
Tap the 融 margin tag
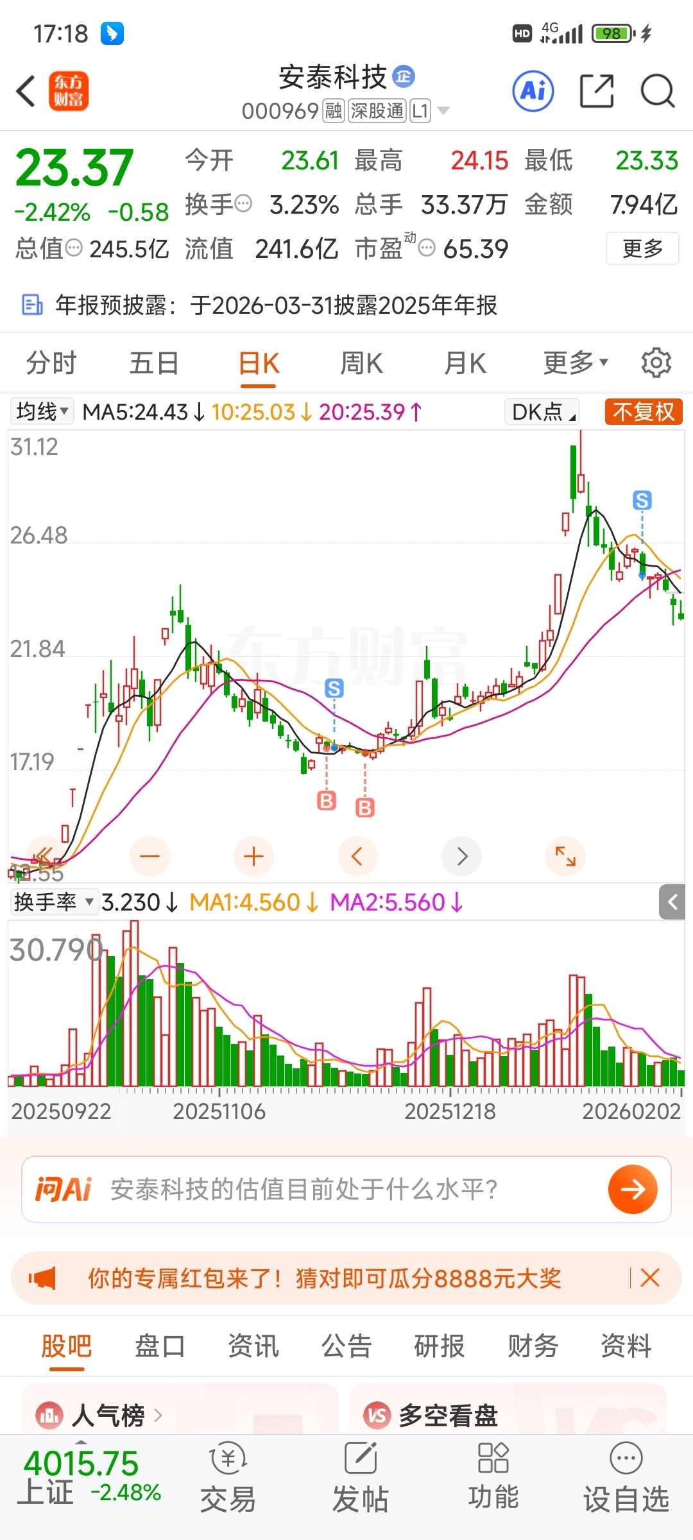click(x=334, y=111)
